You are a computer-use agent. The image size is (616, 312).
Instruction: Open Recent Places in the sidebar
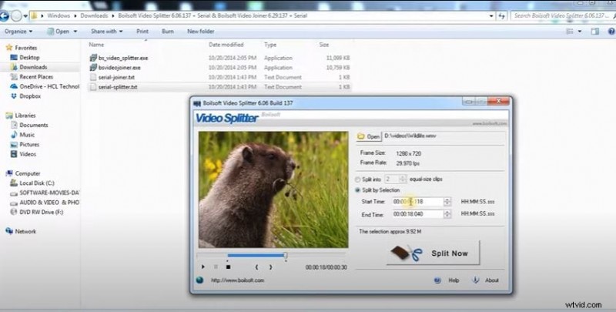36,77
